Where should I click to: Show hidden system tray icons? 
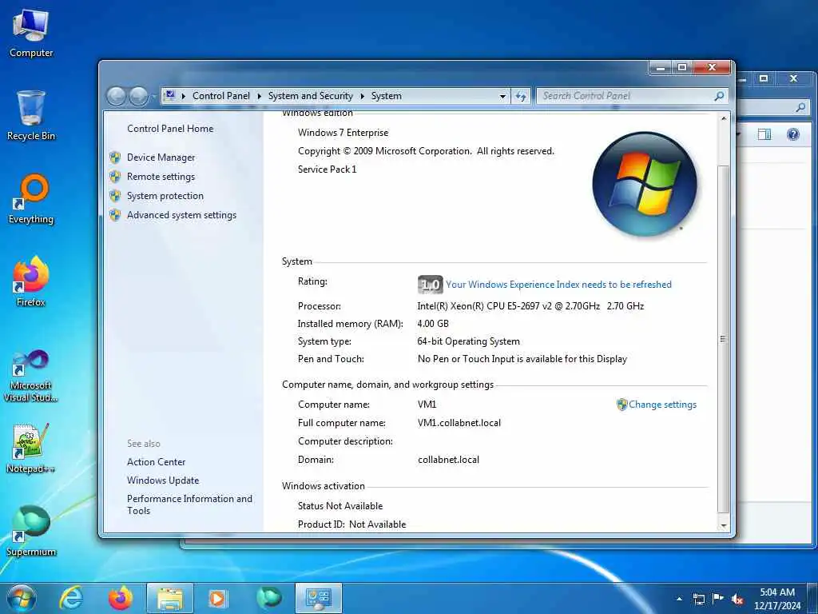pos(679,599)
